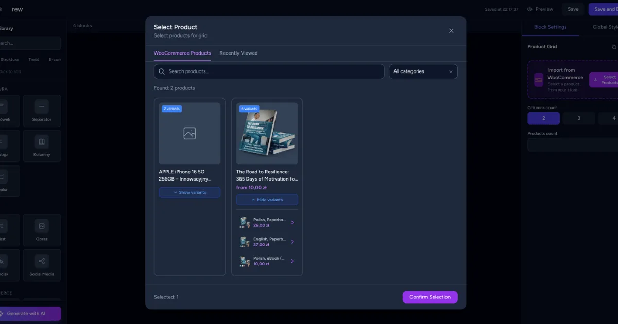The image size is (618, 324).
Task: Select the APPLE iPhone 16 placeholder image
Action: [190, 133]
